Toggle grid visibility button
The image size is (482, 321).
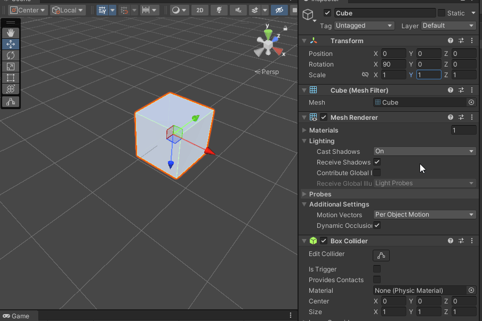click(x=102, y=10)
